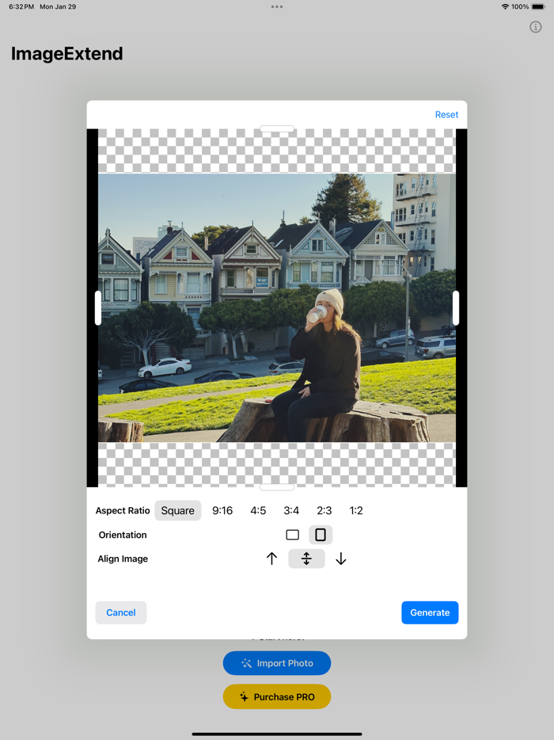Click the right edge canvas handle

[456, 308]
